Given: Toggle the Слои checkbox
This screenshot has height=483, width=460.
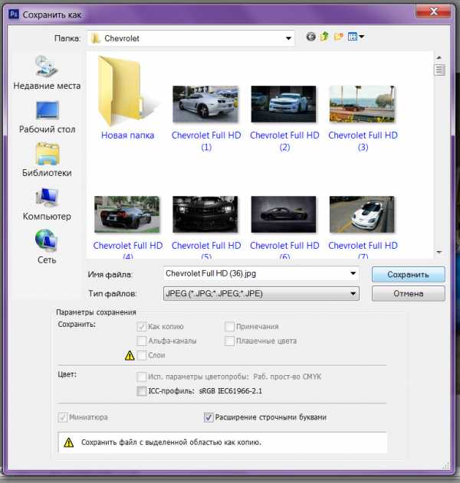Looking at the screenshot, I should (x=141, y=355).
